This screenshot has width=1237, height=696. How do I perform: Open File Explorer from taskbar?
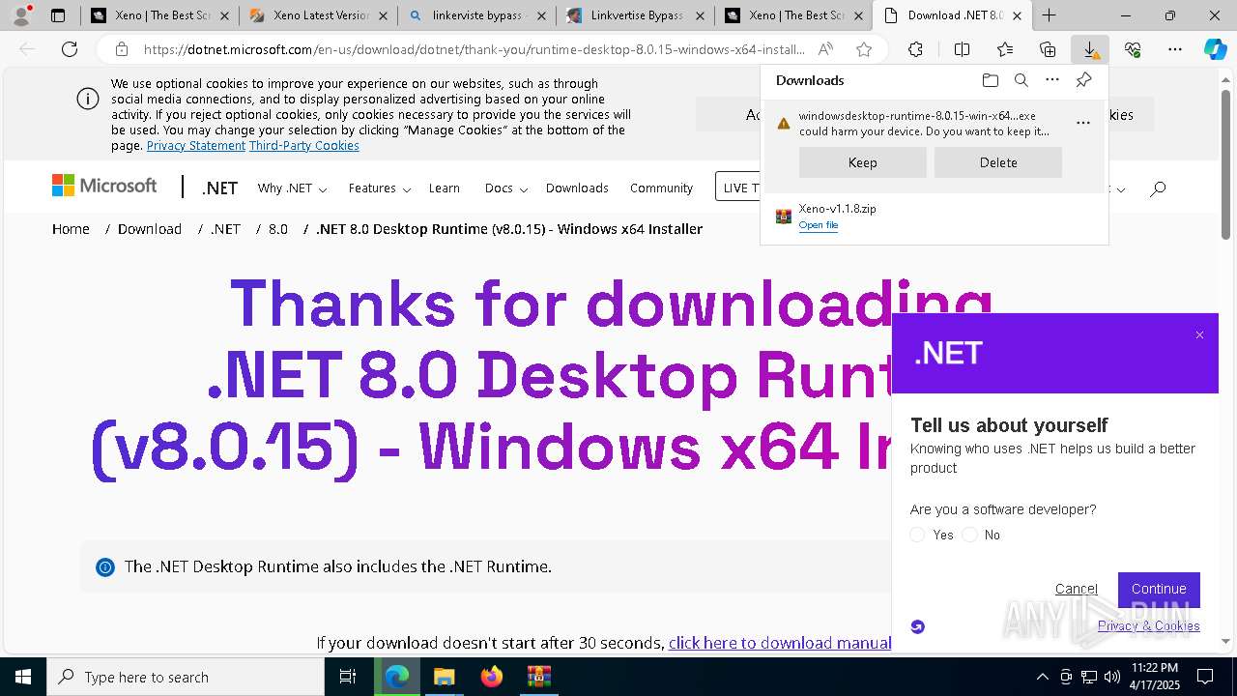click(x=444, y=677)
